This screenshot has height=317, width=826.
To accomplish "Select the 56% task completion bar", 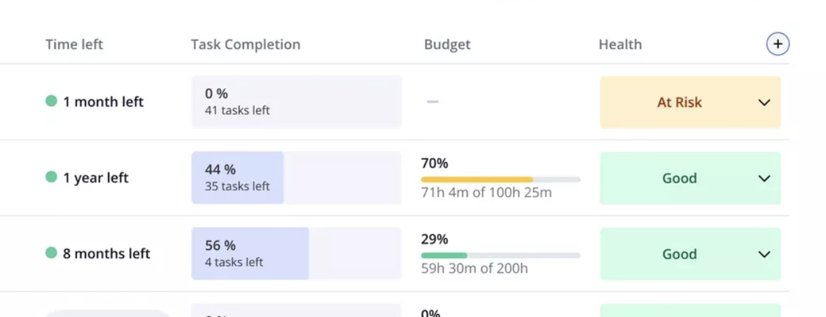I will 296,253.
